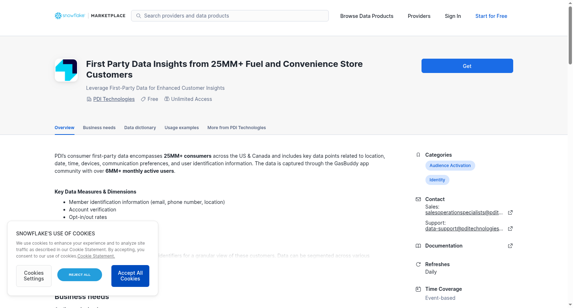Open More from PDI Technologies tab
Screen dimensions: 573x308
click(x=237, y=128)
